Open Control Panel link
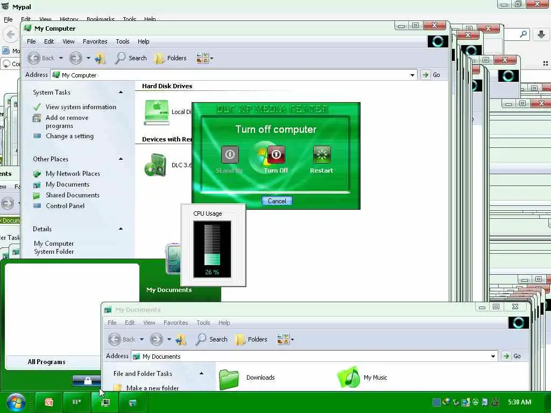 pos(65,206)
